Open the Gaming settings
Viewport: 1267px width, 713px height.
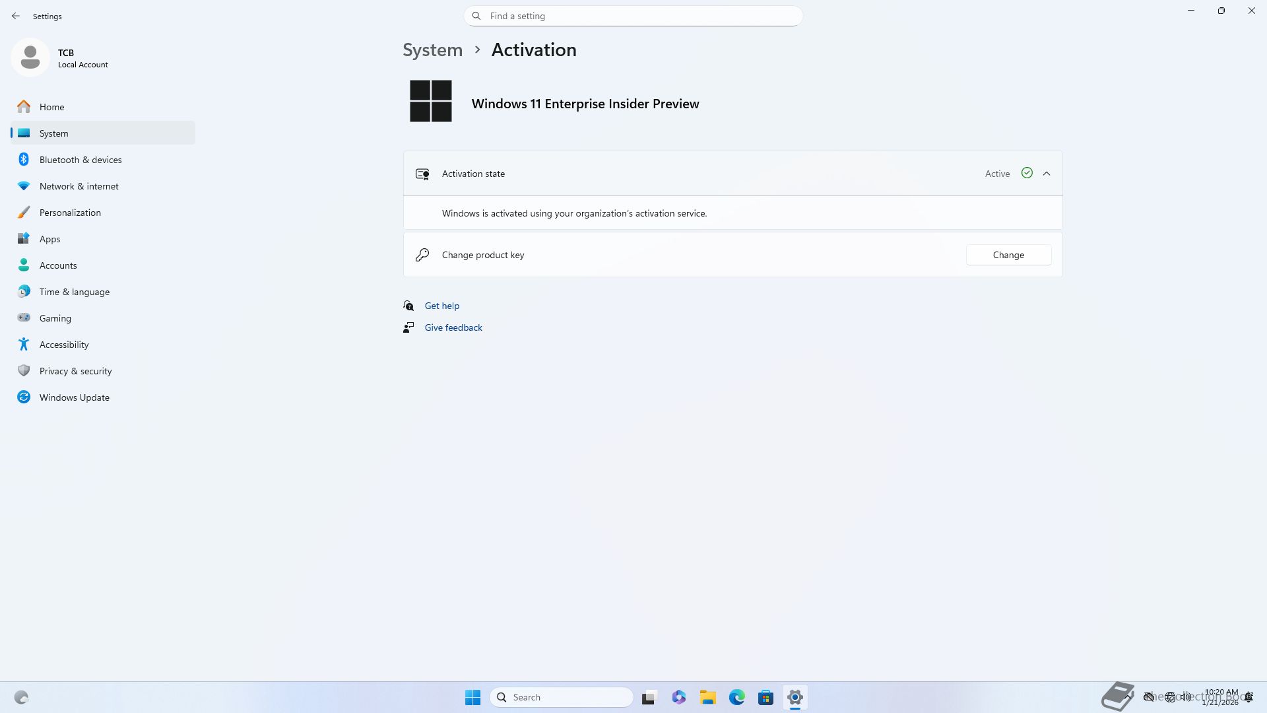55,318
